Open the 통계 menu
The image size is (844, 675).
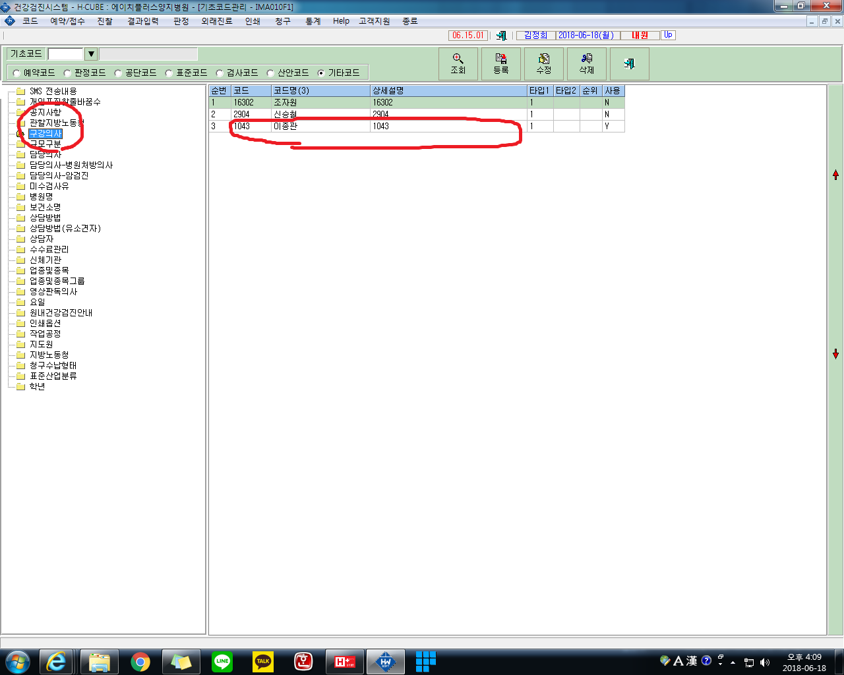(x=313, y=21)
